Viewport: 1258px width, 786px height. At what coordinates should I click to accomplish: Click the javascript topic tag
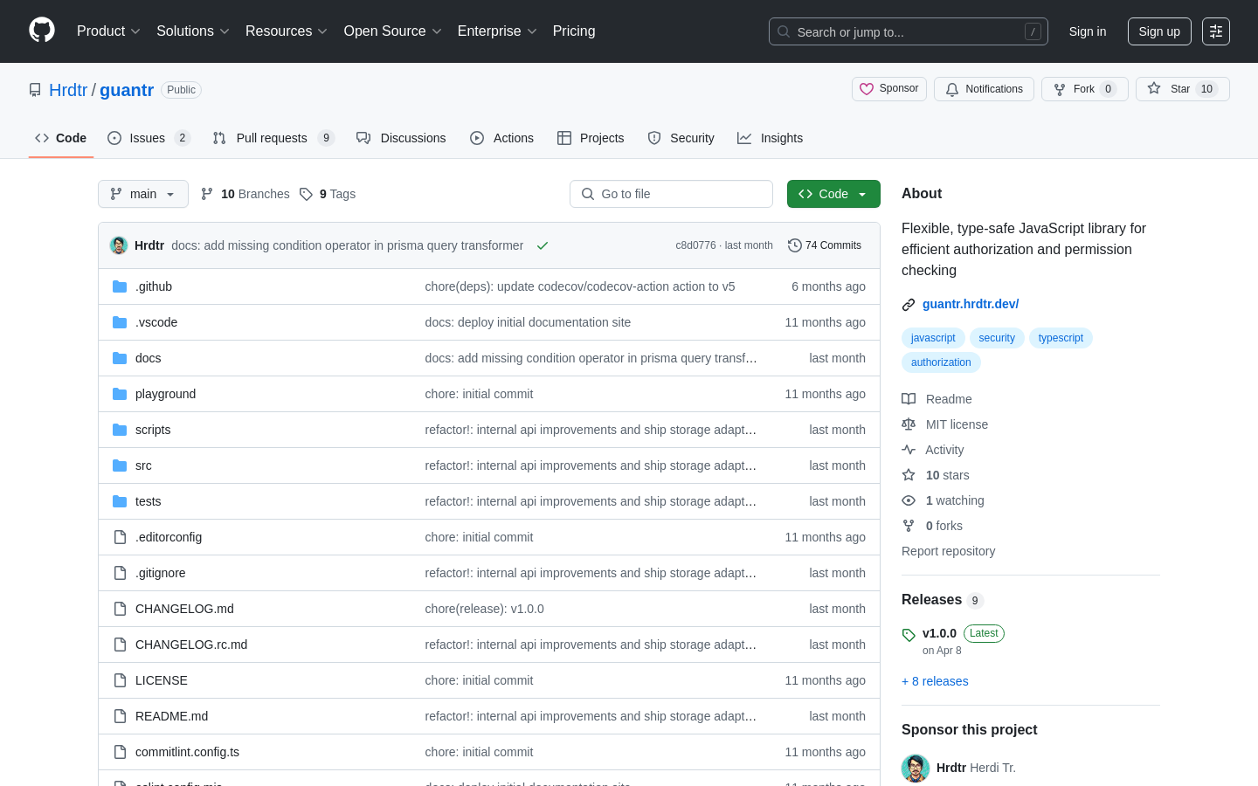(x=933, y=338)
